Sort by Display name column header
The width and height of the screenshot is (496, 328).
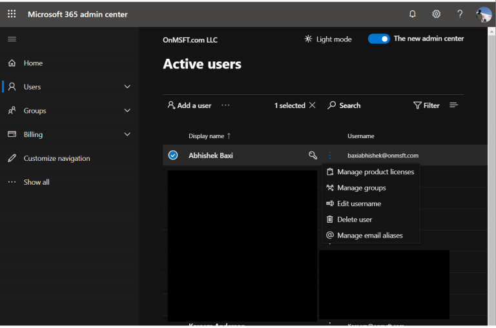point(209,136)
